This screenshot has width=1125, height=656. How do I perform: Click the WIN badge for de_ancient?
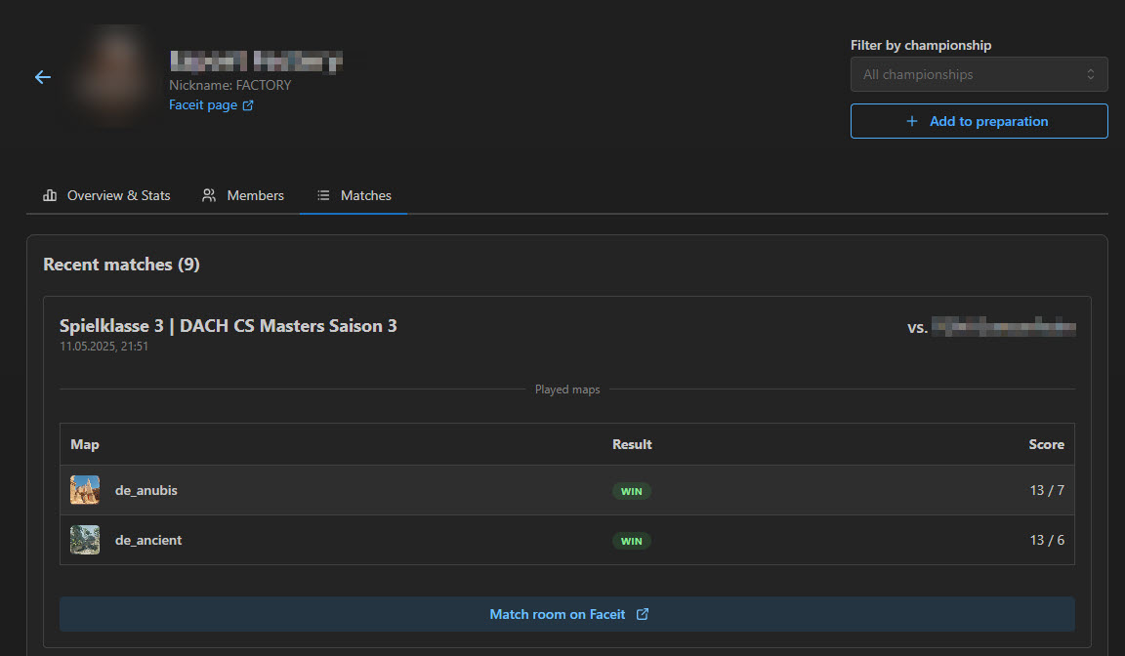coord(632,540)
